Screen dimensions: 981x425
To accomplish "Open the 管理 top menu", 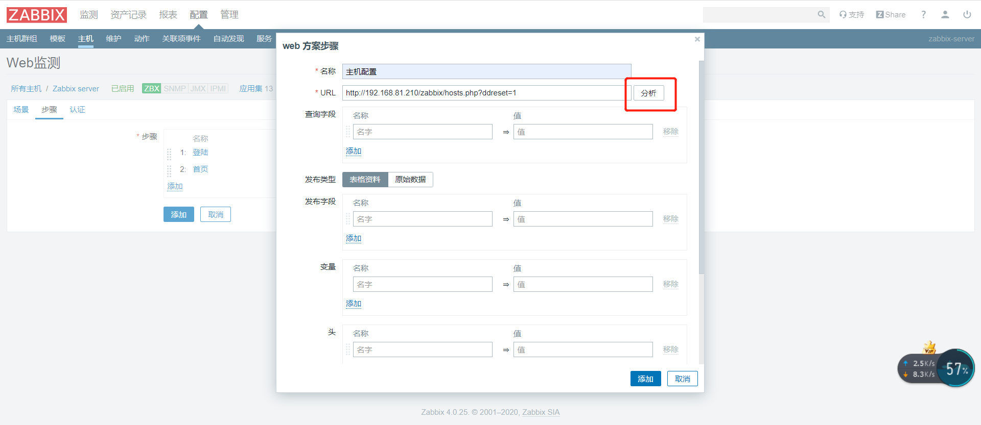I will coord(229,15).
